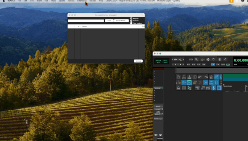Select the pencil tool in top toolbar
248x141 pixels.
[225, 59]
